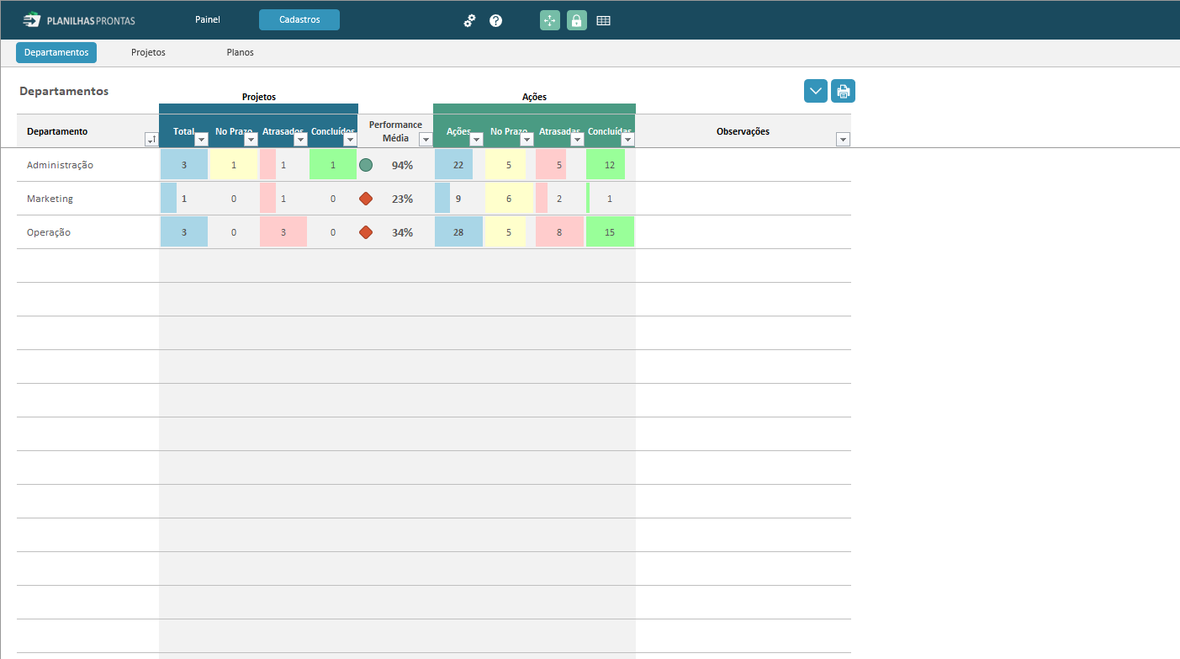Print the Departamentos sheet with printer icon
The height and width of the screenshot is (659, 1180).
[x=843, y=91]
